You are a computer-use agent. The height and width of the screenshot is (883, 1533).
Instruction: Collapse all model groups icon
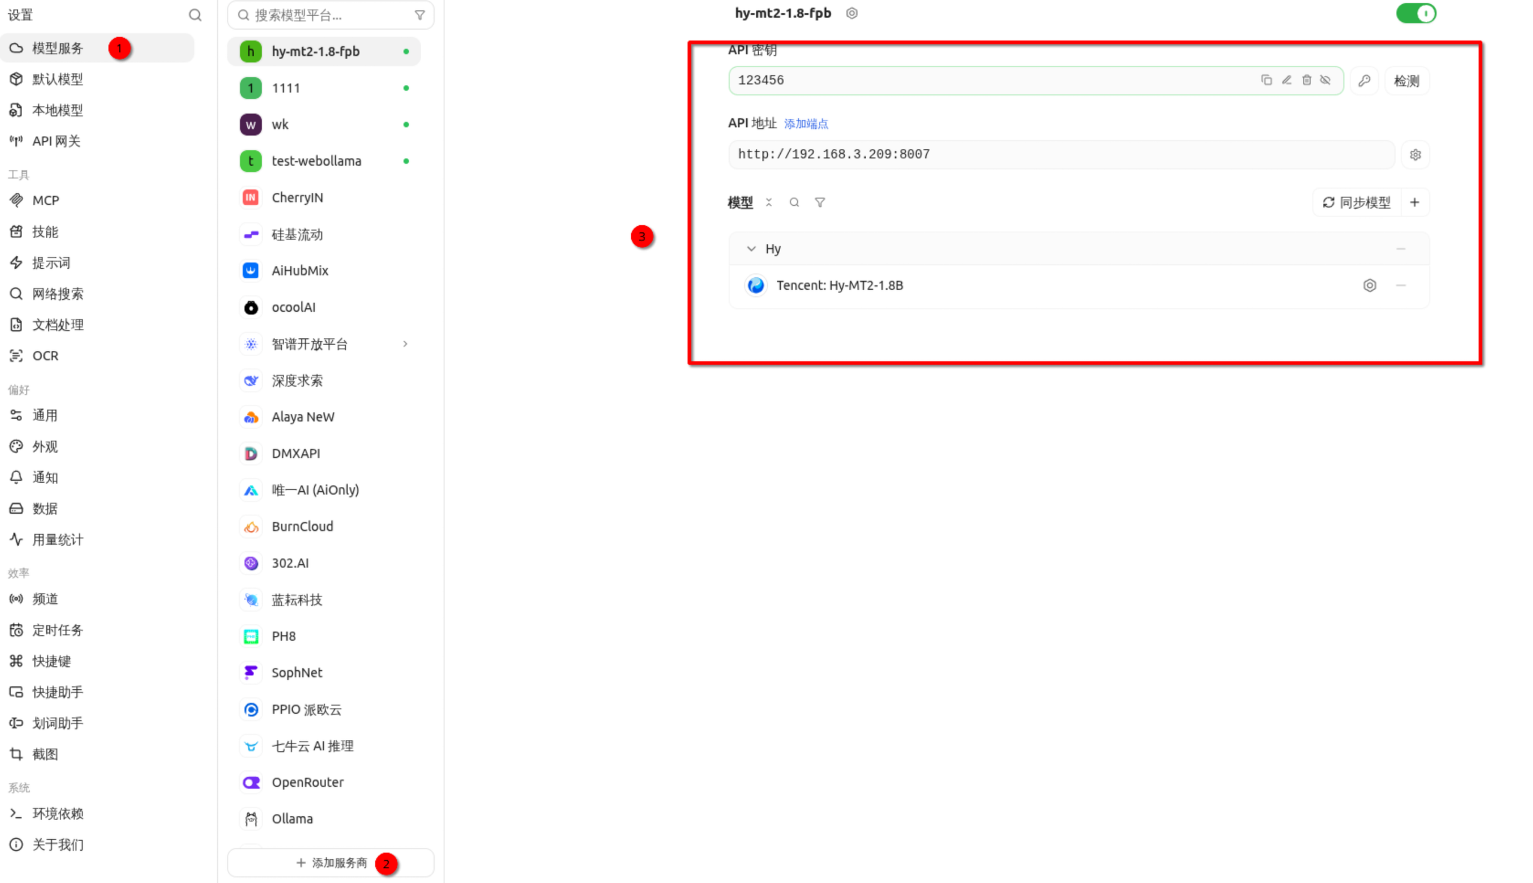point(768,203)
